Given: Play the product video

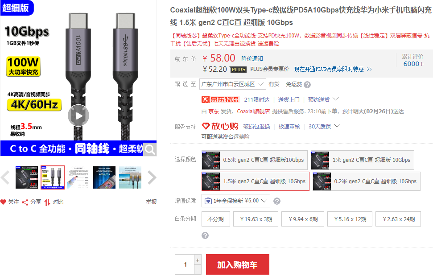Looking at the screenshot, I should (78, 115).
